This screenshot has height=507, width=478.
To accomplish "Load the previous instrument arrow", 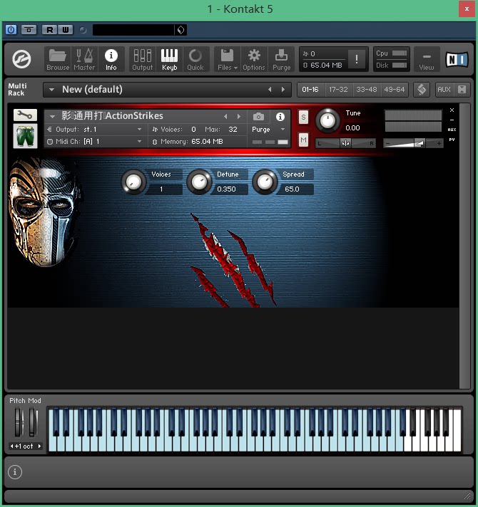I will tap(225, 116).
